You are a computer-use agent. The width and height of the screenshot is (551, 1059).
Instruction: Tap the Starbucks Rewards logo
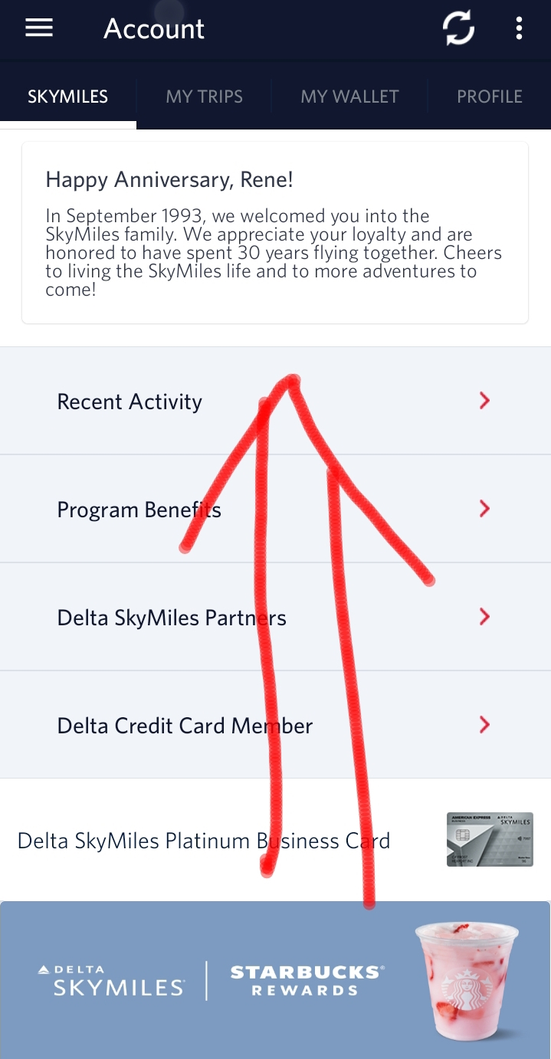click(x=307, y=980)
